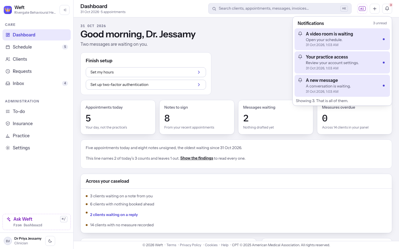The height and width of the screenshot is (249, 399).
Task: Open the Cookies link in footer
Action: click(211, 245)
